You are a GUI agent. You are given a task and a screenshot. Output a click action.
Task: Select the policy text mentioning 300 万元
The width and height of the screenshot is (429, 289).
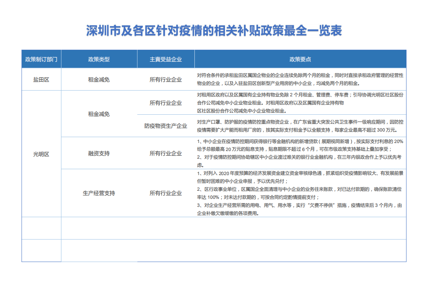pos(300,126)
